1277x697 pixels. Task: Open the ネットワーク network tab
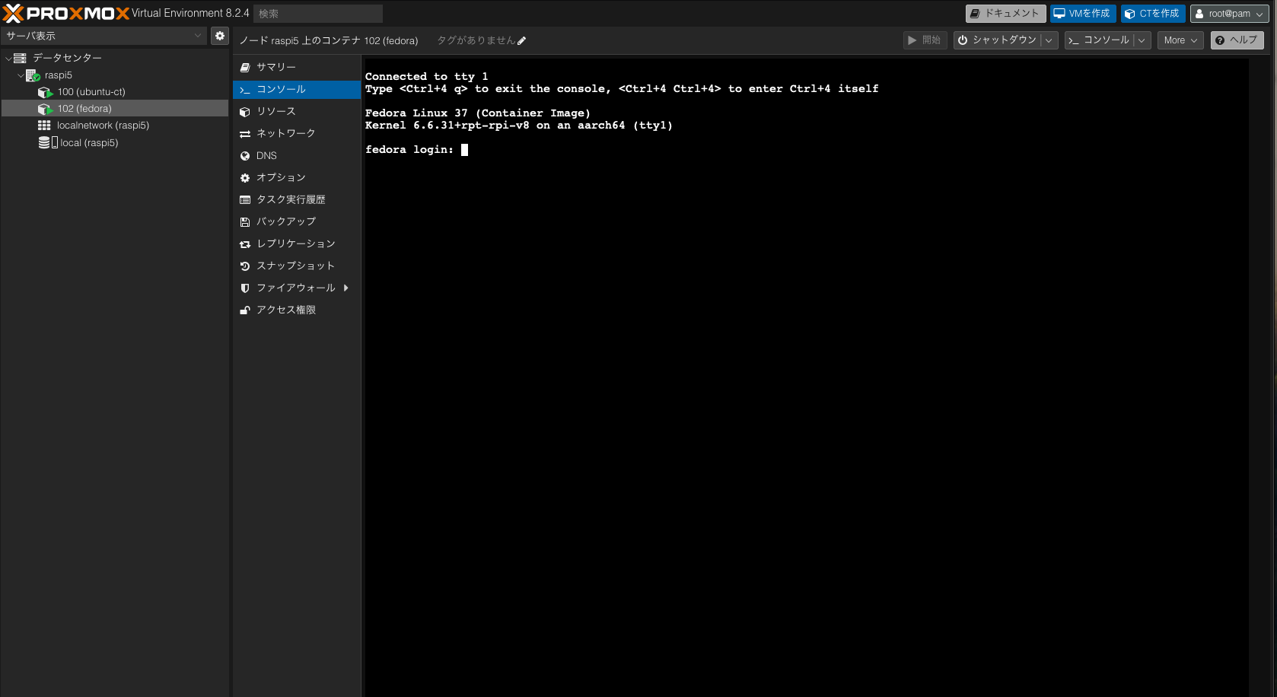[297, 134]
